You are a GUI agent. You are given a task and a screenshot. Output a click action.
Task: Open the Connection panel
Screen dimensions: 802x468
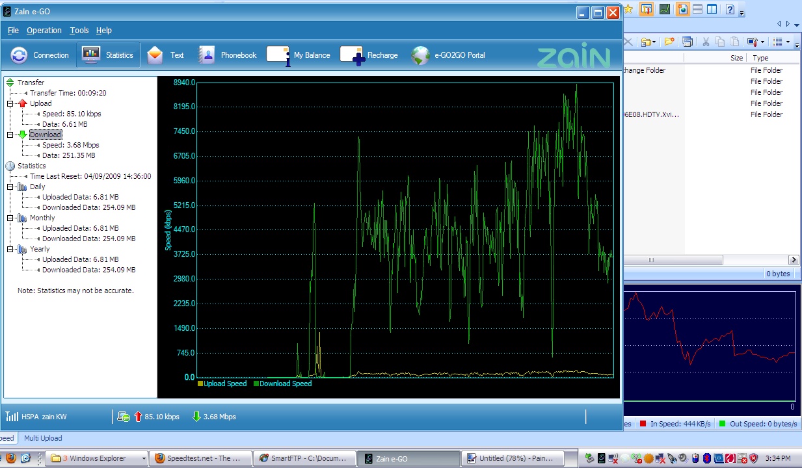40,55
